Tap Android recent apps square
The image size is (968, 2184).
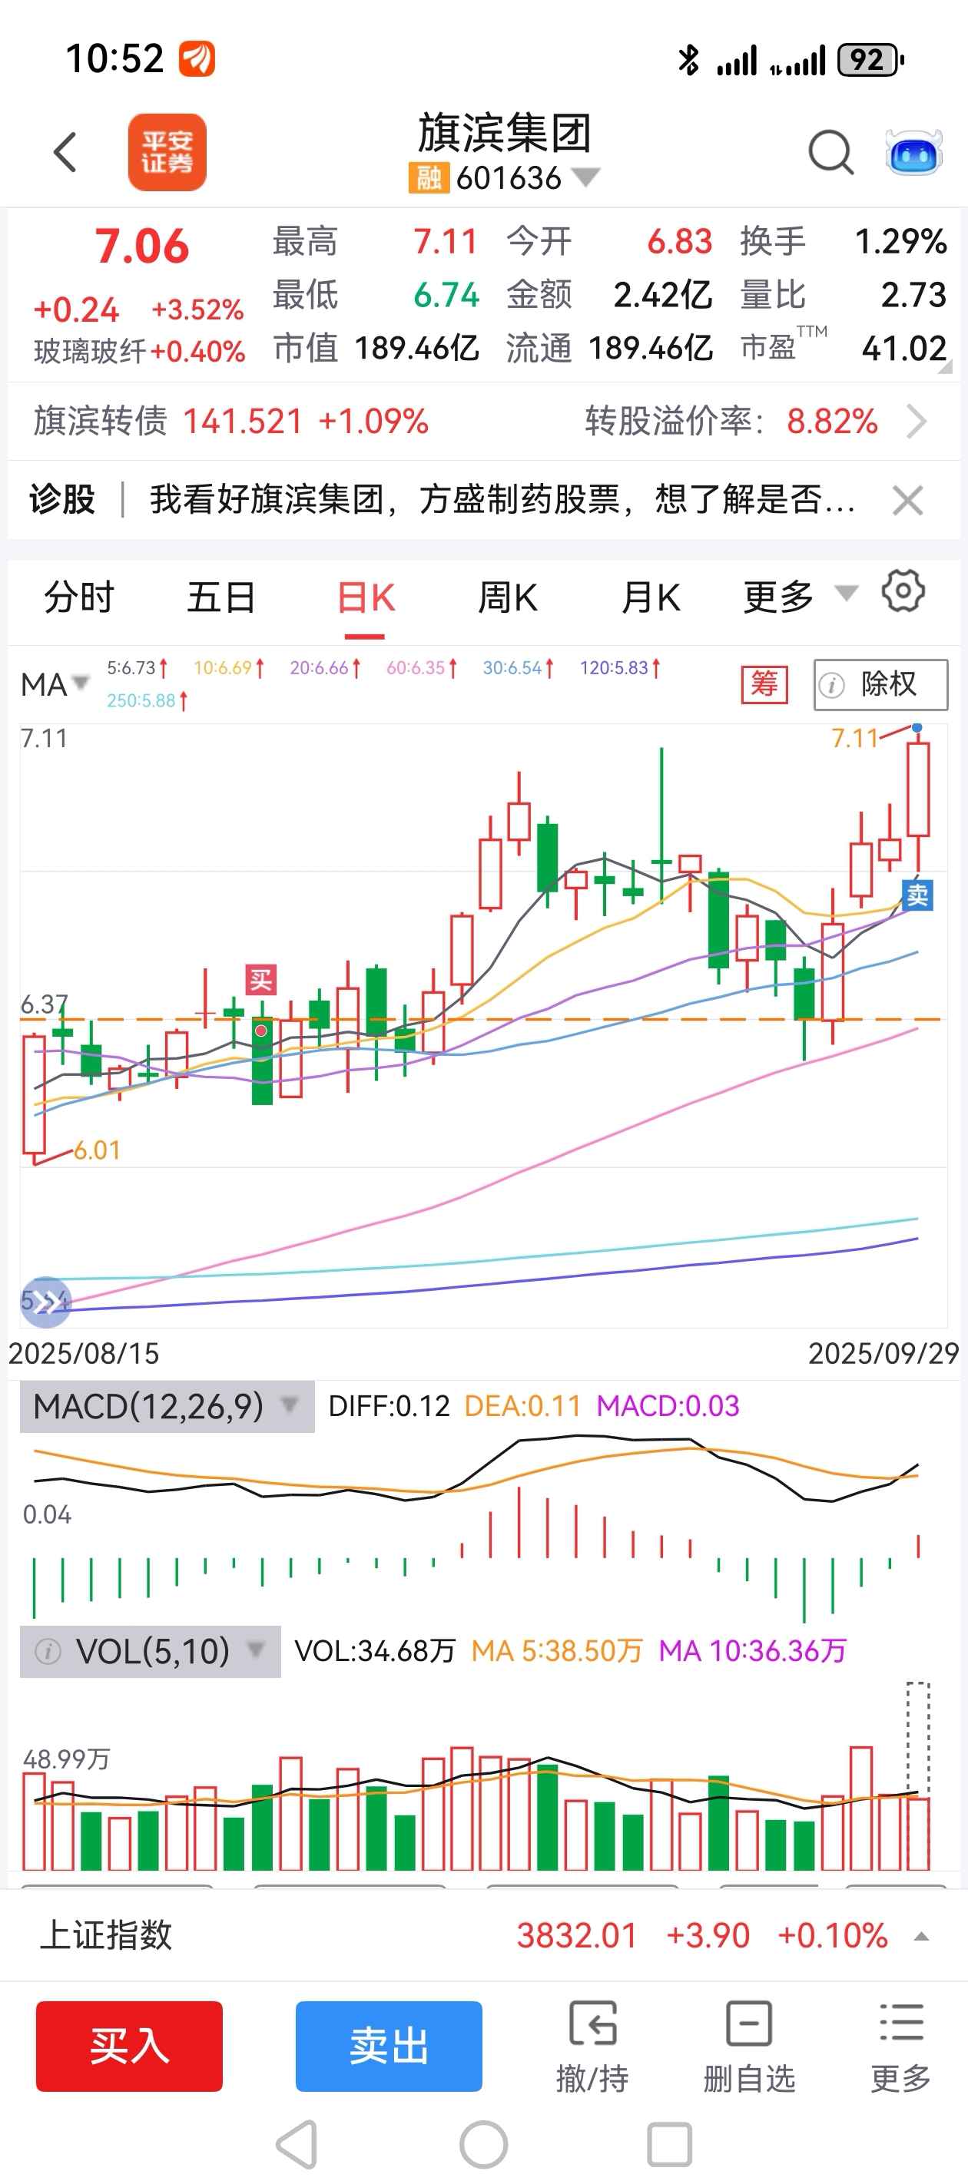tap(669, 2145)
